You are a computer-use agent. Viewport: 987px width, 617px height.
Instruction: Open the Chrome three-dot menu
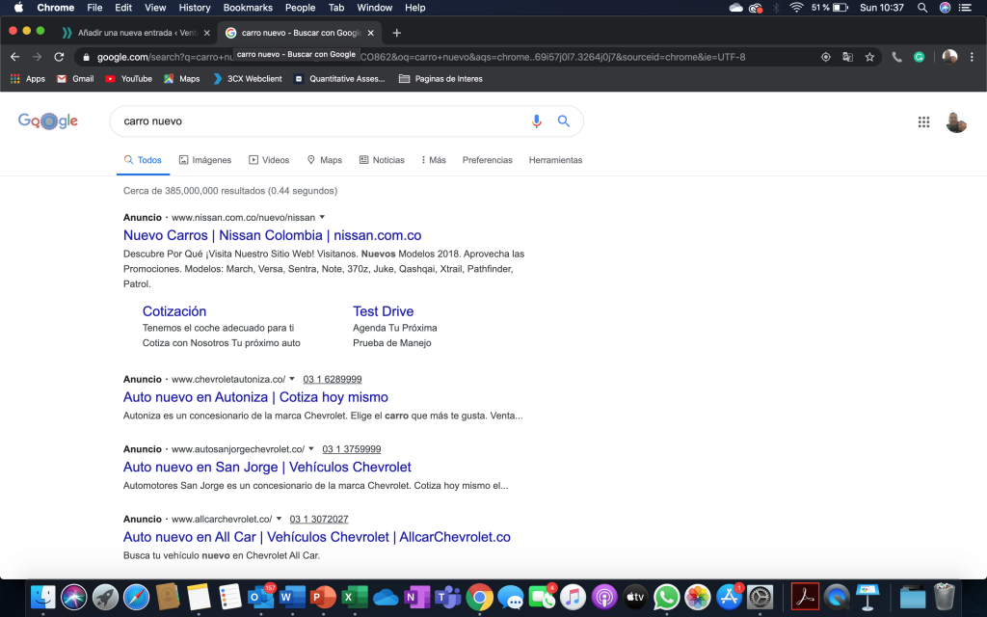click(x=972, y=57)
